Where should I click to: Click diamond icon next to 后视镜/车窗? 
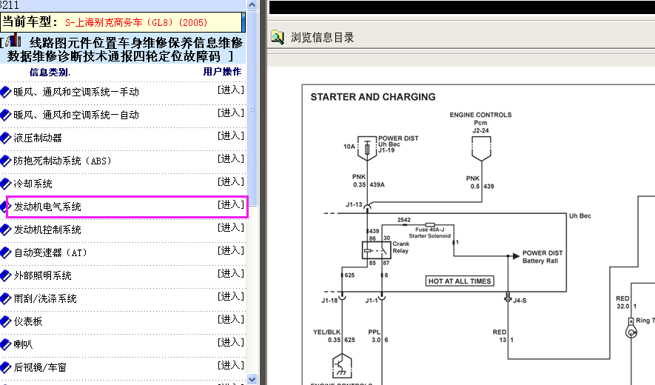(x=5, y=368)
